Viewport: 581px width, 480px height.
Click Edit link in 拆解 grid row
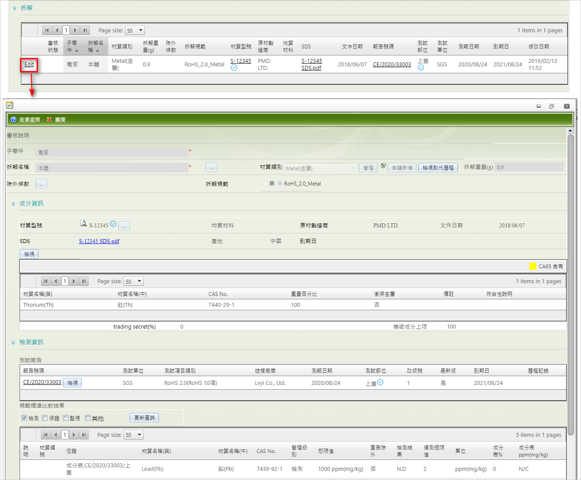tap(29, 65)
